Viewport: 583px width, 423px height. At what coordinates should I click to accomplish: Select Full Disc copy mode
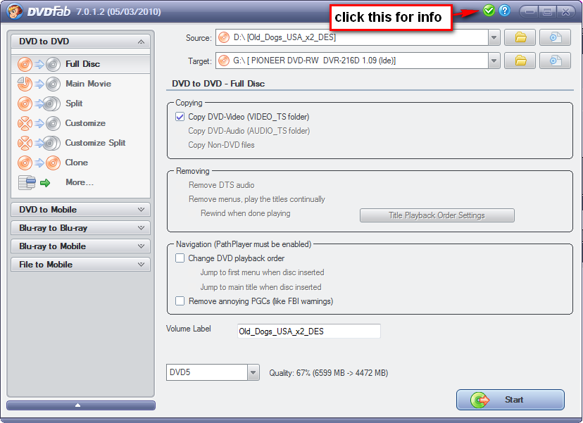(81, 64)
